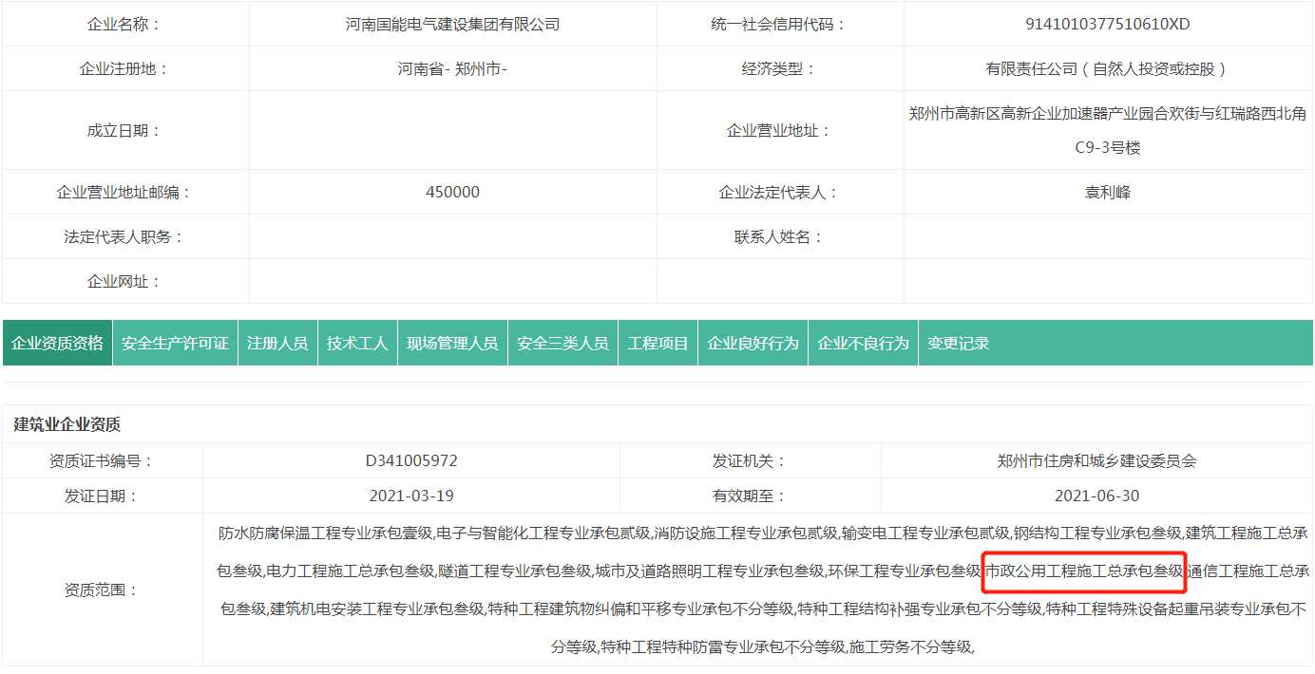This screenshot has width=1315, height=674.
Task: Click the 企业注册地： label
Action: (x=125, y=69)
